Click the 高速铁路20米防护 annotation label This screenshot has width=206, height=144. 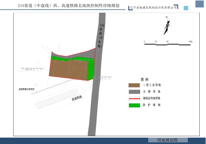[x=27, y=89]
